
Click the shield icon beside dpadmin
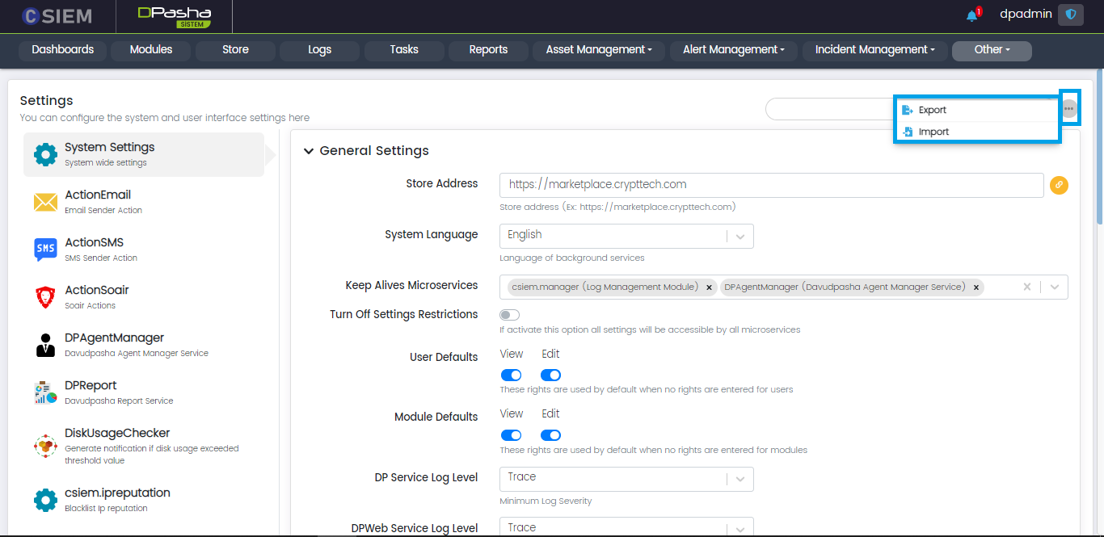coord(1071,15)
